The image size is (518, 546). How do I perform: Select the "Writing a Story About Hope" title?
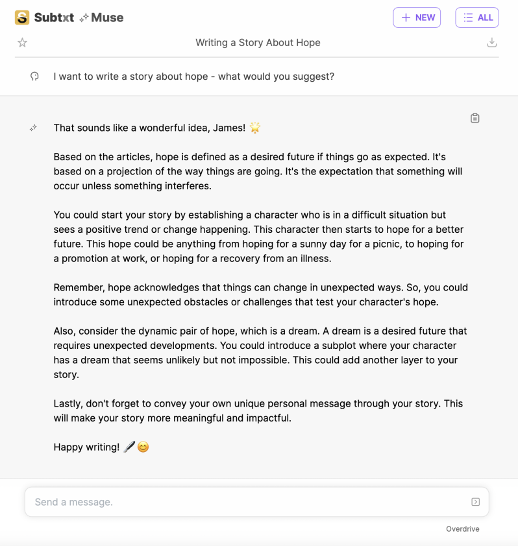pyautogui.click(x=258, y=42)
